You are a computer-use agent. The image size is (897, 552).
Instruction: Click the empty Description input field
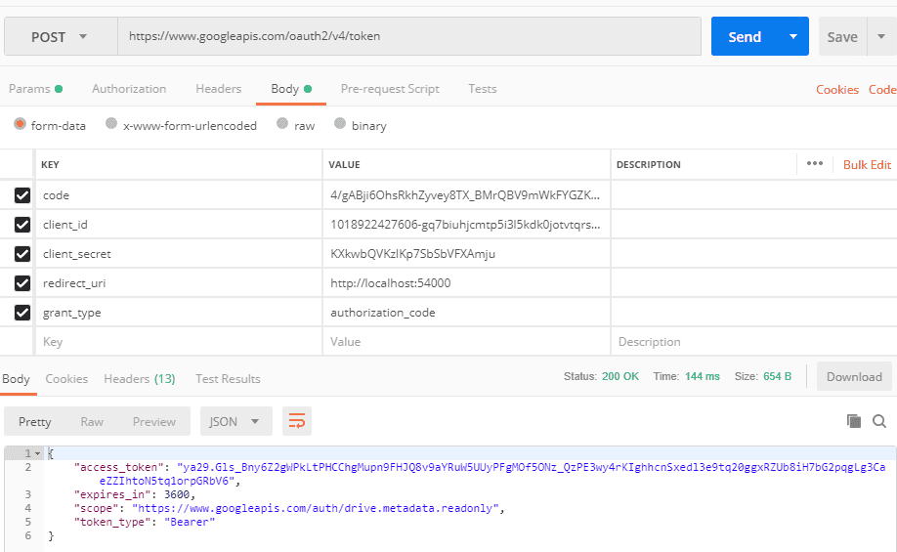pyautogui.click(x=754, y=342)
